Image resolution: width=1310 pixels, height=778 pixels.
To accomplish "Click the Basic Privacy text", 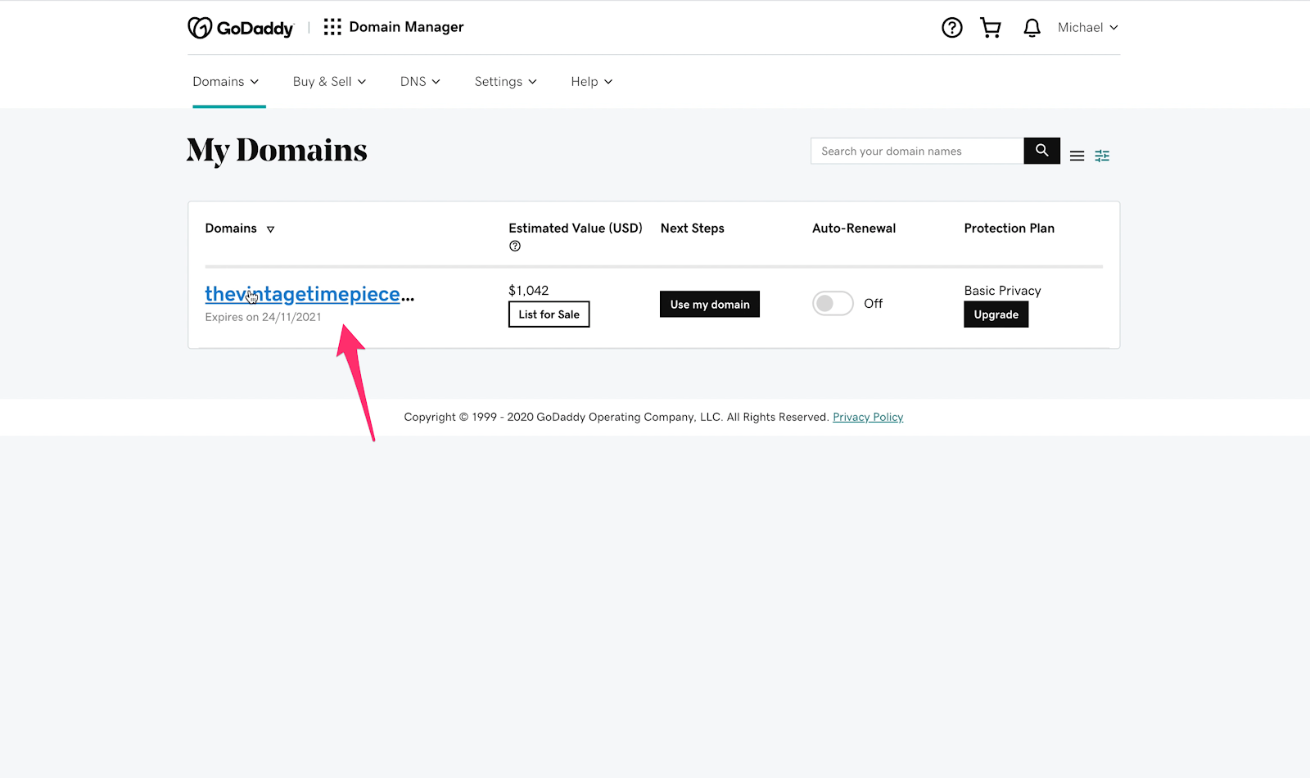I will (1002, 291).
